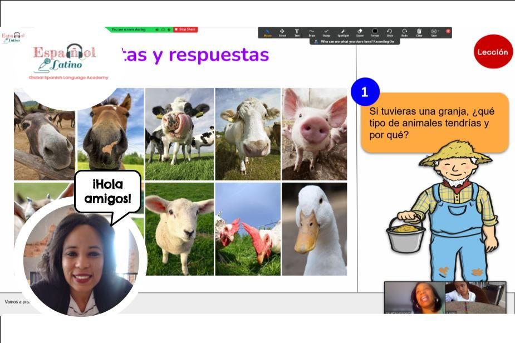
Task: Click the Stop Share button
Action: 185,30
